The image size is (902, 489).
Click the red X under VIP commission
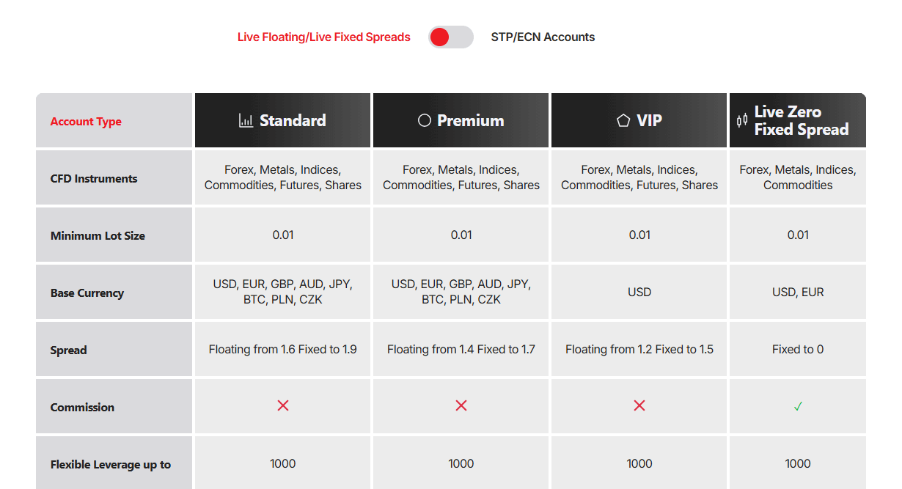(x=639, y=405)
